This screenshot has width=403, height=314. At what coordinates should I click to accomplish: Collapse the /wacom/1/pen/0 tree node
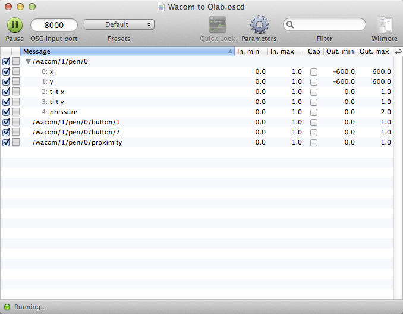click(x=28, y=61)
